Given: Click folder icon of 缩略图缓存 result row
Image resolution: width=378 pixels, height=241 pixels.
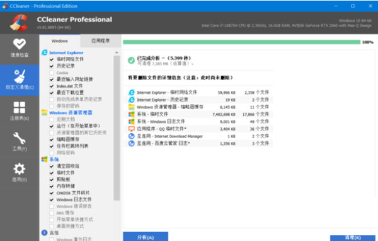Looking at the screenshot, I should coord(132,107).
